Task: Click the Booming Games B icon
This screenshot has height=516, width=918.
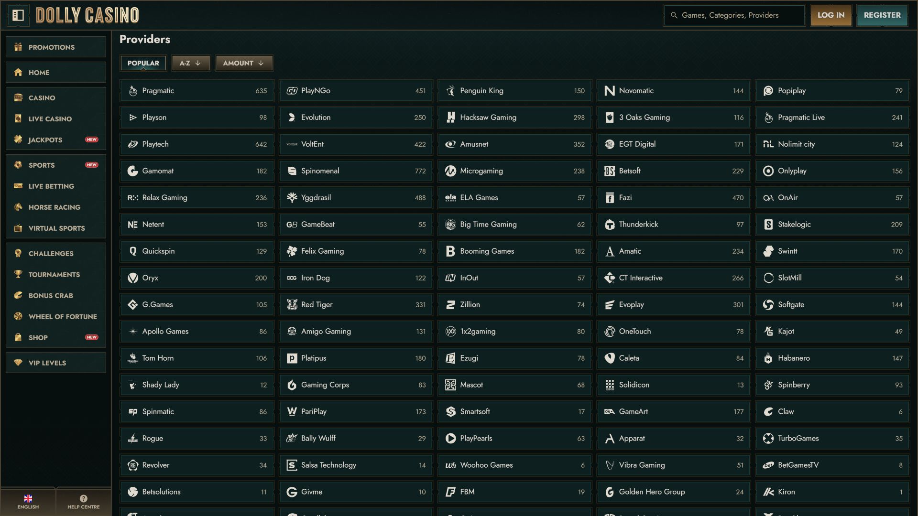Action: click(x=451, y=251)
